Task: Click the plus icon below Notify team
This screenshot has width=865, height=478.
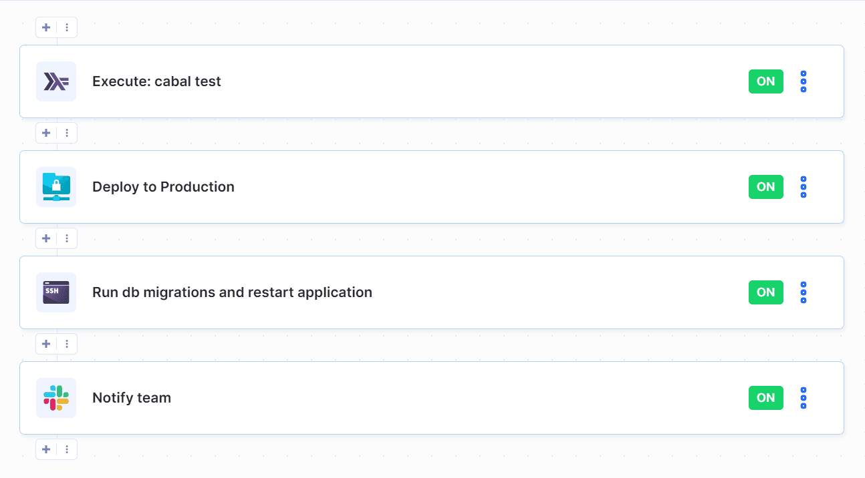Action: click(45, 449)
